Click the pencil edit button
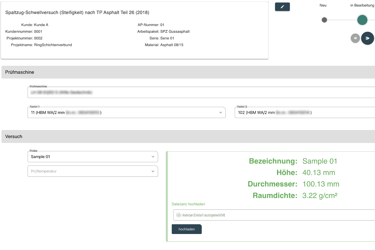 (282, 7)
